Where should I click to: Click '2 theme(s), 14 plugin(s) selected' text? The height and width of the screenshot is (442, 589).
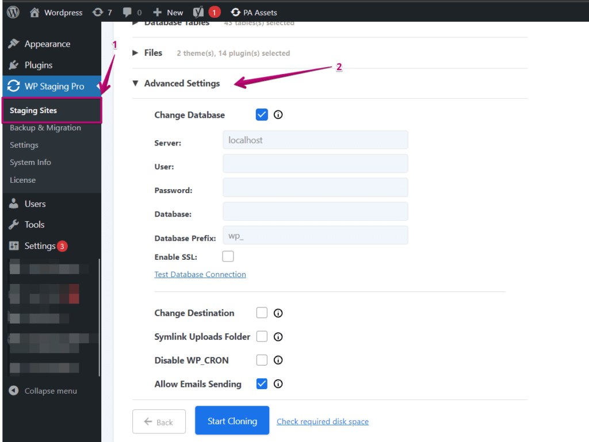click(234, 53)
